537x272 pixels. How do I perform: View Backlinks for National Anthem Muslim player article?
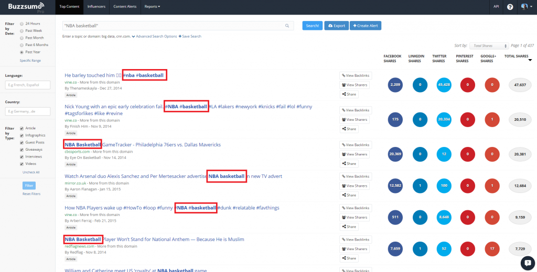pyautogui.click(x=356, y=240)
